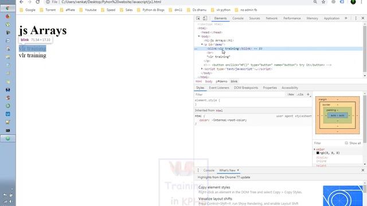The height and width of the screenshot is (206, 367).
Task: Go back with browser back arrow
Action: [x=21, y=2]
